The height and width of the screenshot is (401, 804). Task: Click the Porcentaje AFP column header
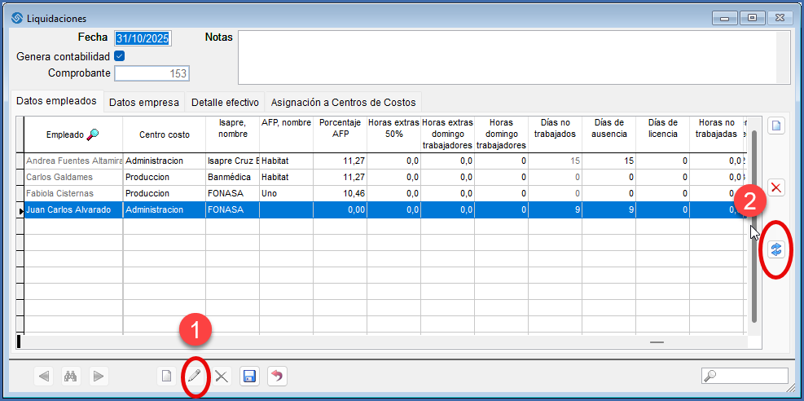[x=340, y=134]
